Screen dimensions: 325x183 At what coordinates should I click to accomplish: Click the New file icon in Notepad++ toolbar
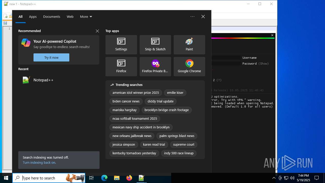6,17
